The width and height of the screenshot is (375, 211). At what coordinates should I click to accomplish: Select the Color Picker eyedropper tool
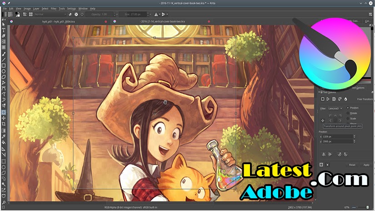(x=4, y=136)
